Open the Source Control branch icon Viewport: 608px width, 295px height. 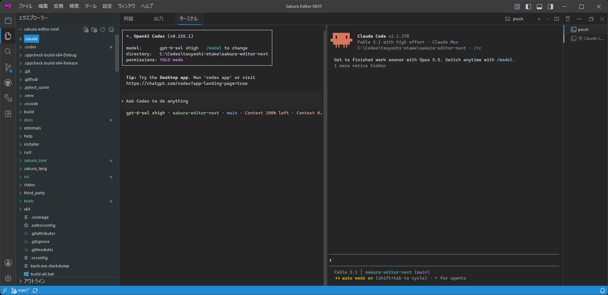pyautogui.click(x=8, y=67)
